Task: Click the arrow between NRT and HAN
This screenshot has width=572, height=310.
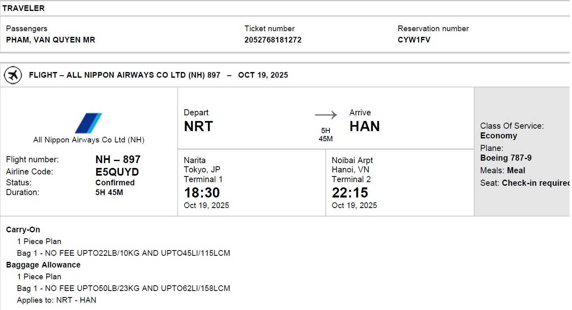Action: click(x=326, y=115)
